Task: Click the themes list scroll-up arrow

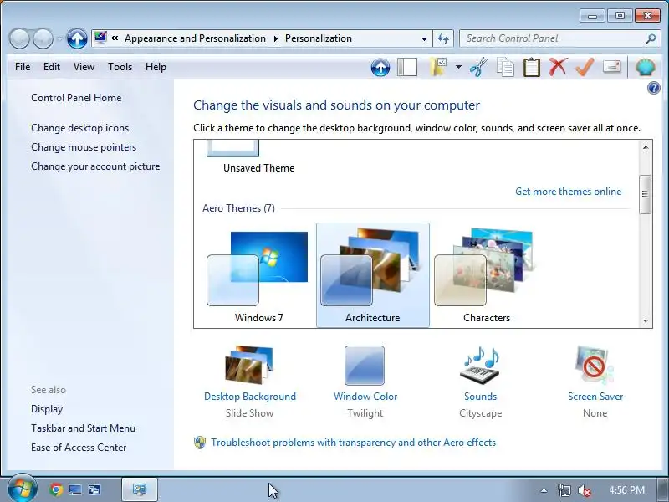Action: tap(646, 147)
